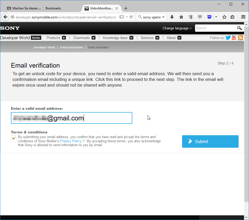249x220 pixels.
Task: Click the Sony site search magnifier icon
Action: click(239, 28)
